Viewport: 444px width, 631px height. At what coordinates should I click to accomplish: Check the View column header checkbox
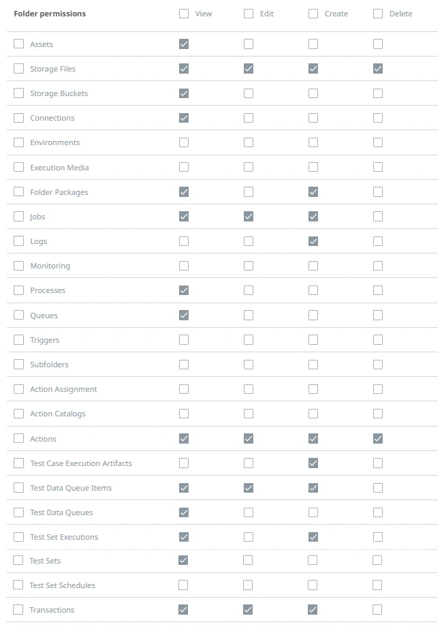tap(184, 14)
